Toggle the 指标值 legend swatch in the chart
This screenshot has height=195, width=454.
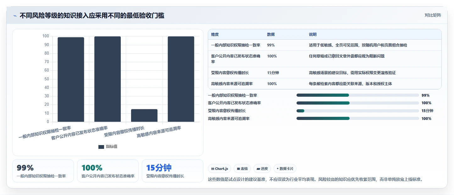(x=101, y=147)
